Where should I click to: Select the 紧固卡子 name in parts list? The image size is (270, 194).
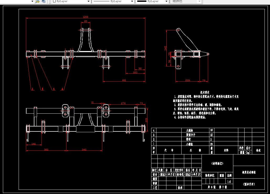pos(190,135)
